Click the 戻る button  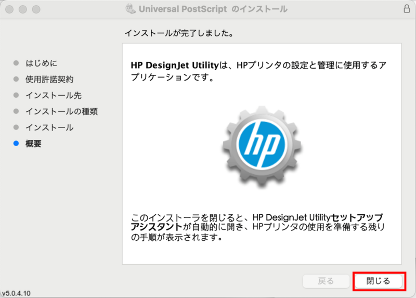pyautogui.click(x=326, y=281)
